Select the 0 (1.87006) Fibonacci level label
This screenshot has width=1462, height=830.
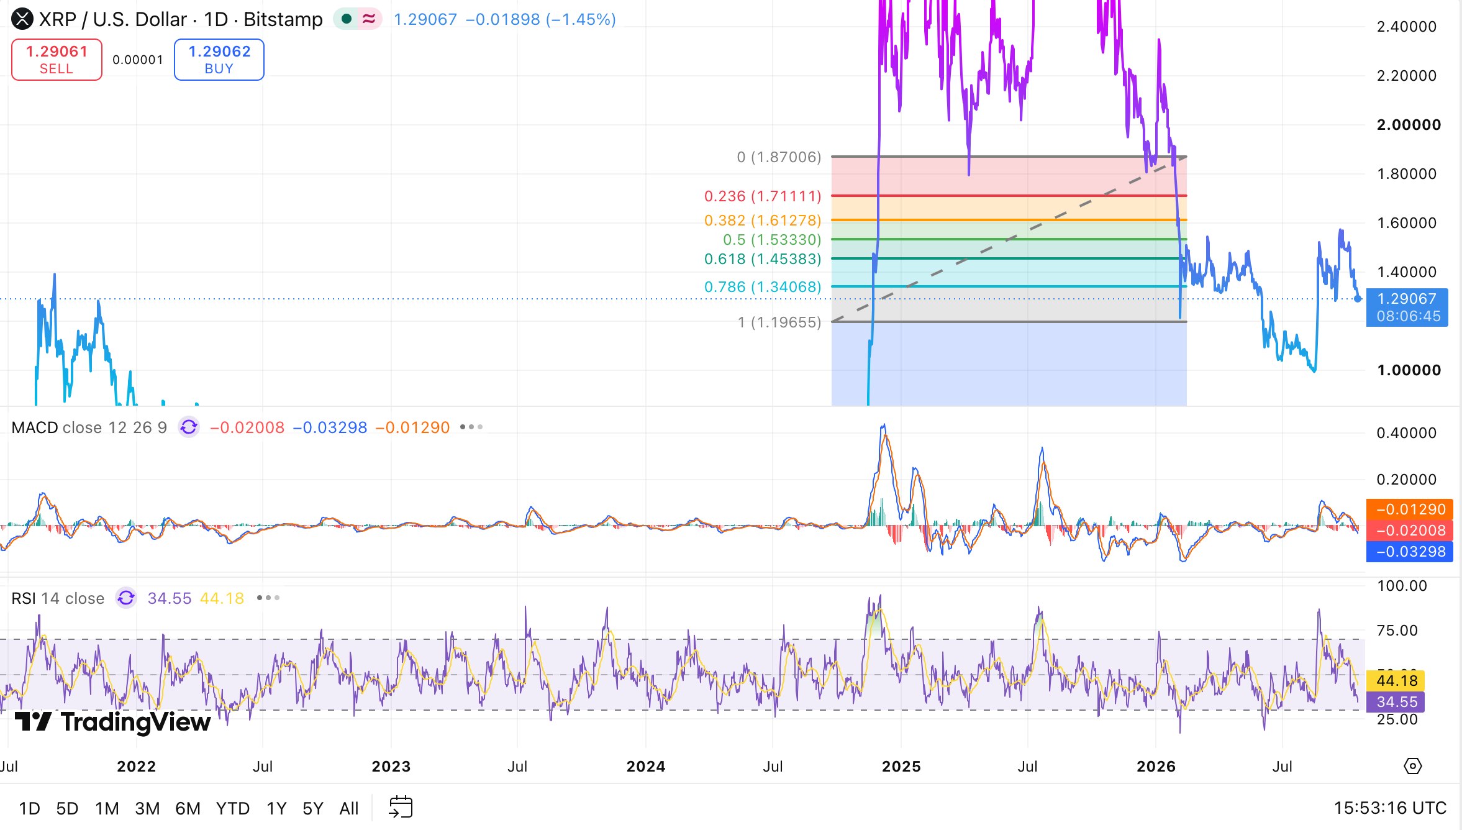click(x=779, y=157)
